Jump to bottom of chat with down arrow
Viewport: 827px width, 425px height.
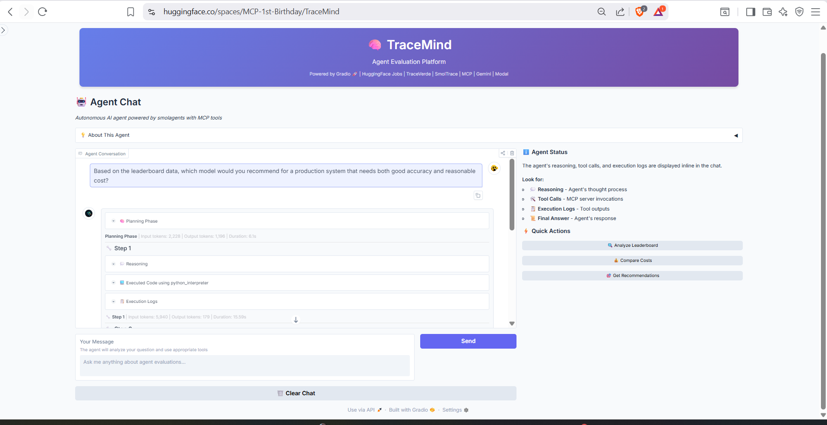(x=296, y=320)
